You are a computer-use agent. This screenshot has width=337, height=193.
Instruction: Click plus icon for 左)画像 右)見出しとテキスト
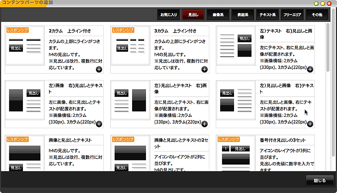99,124
